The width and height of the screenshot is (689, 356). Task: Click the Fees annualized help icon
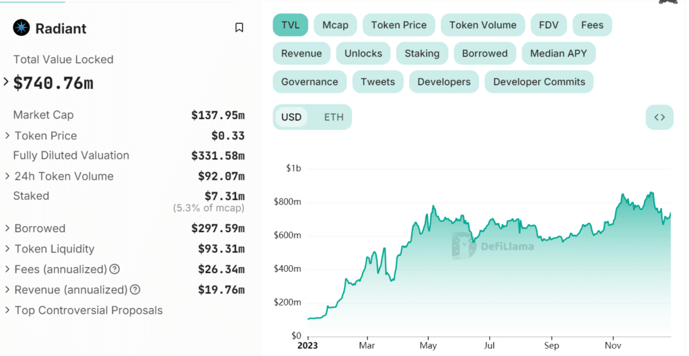(114, 269)
